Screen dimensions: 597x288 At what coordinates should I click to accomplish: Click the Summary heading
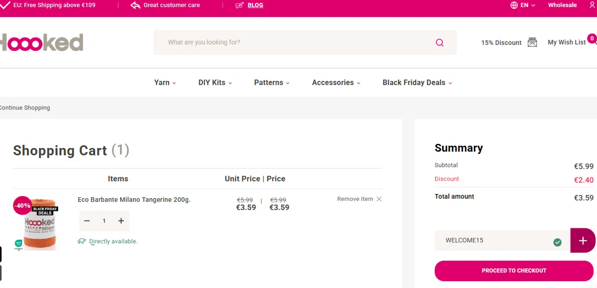(458, 148)
